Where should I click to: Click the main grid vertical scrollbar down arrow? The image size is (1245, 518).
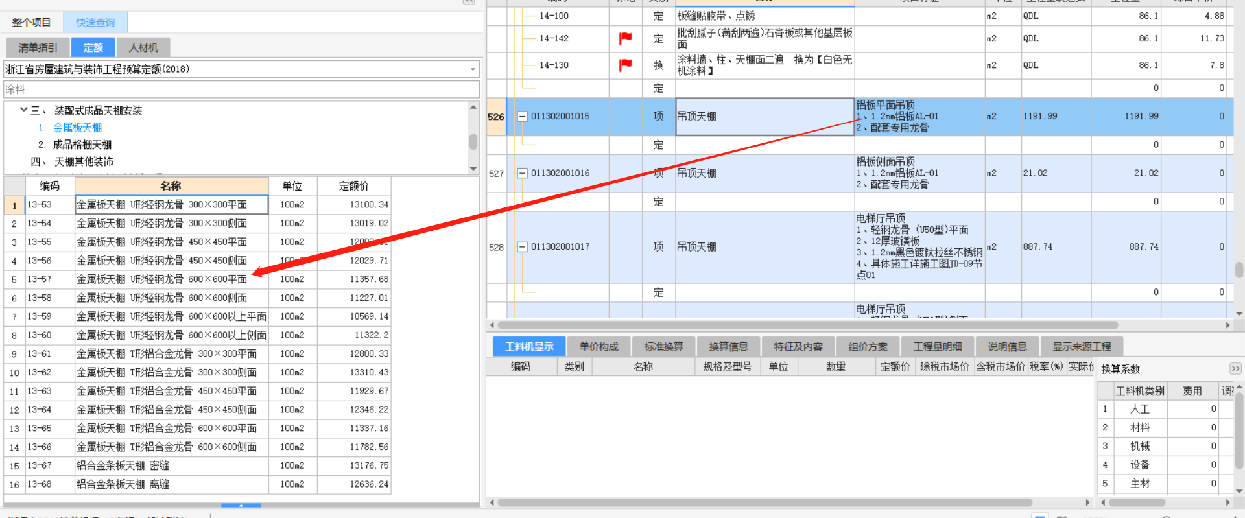point(1239,314)
